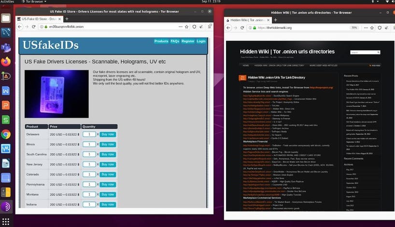Click the 'South Carolina' product cell
This screenshot has width=395, height=227.
pos(37,154)
